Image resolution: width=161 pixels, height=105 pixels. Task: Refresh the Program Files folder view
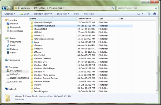click(113, 8)
